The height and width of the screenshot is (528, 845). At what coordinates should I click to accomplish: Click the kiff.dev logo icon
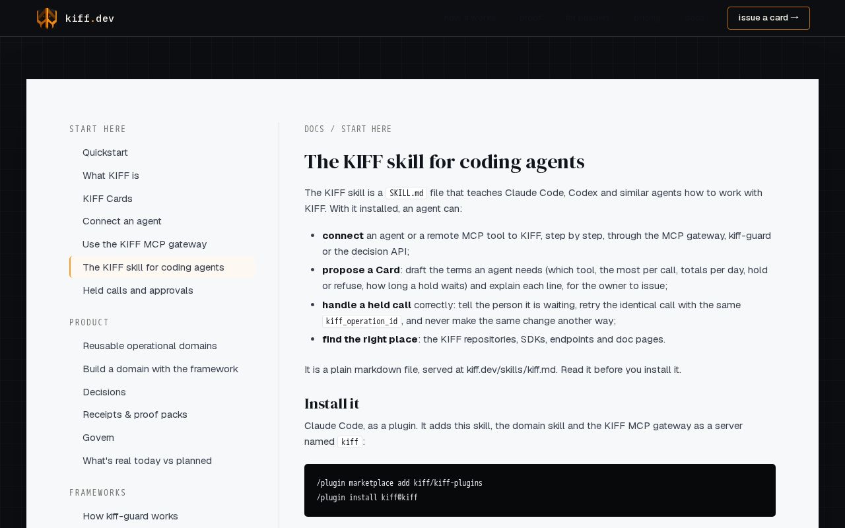pos(46,18)
